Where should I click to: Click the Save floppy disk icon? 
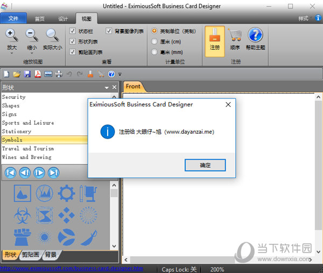click(x=27, y=74)
